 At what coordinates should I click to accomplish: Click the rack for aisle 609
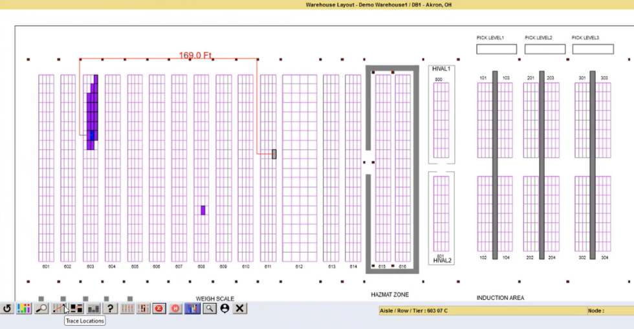(224, 168)
